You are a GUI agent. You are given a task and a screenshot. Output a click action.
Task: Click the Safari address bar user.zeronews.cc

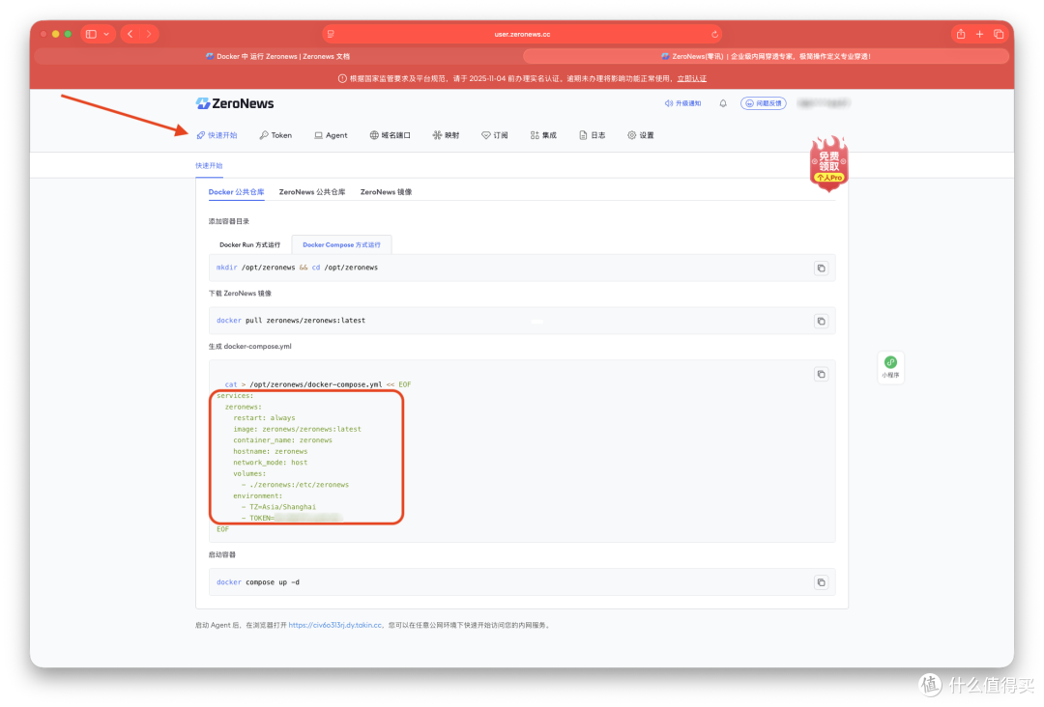click(522, 34)
